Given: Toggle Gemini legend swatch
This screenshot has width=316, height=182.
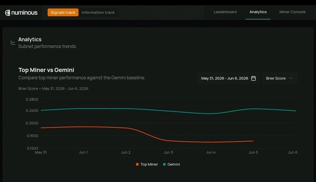Looking at the screenshot, I should pyautogui.click(x=164, y=164).
